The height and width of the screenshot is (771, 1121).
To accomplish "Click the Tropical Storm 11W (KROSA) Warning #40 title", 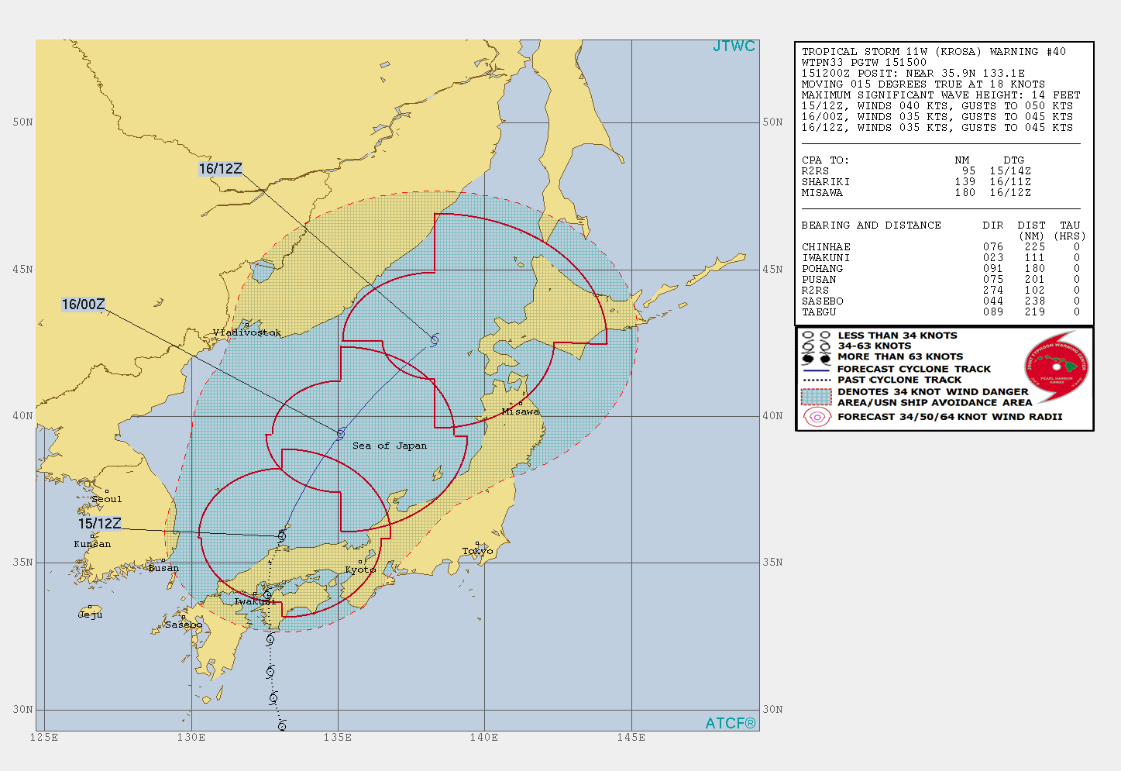I will pyautogui.click(x=934, y=52).
